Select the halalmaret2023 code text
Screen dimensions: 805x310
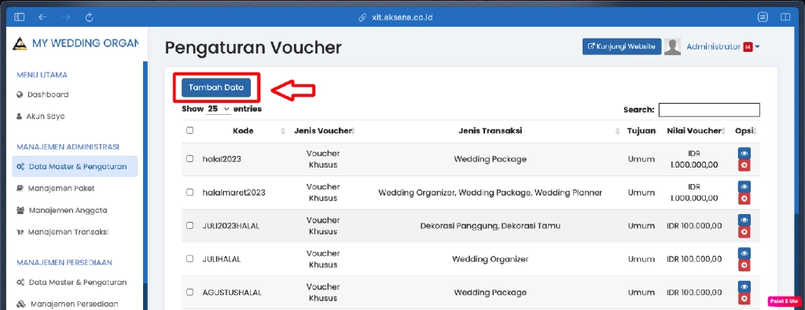[x=234, y=192]
